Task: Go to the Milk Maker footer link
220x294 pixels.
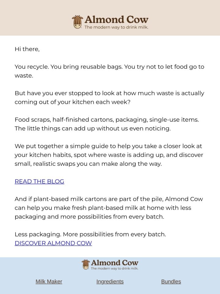Action: pyautogui.click(x=49, y=281)
